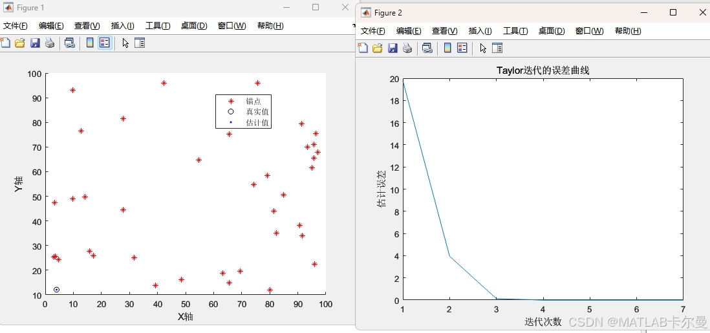Image resolution: width=710 pixels, height=333 pixels.
Task: Print Figure 1 with the printer icon
Action: click(x=50, y=43)
